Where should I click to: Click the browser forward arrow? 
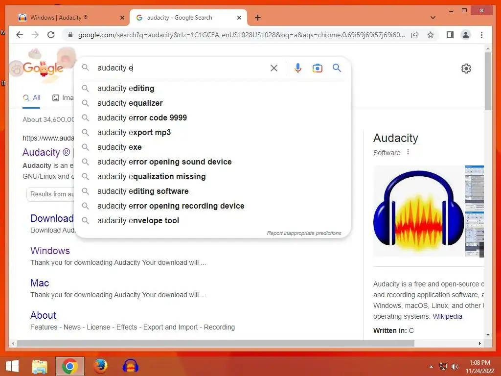(x=35, y=35)
